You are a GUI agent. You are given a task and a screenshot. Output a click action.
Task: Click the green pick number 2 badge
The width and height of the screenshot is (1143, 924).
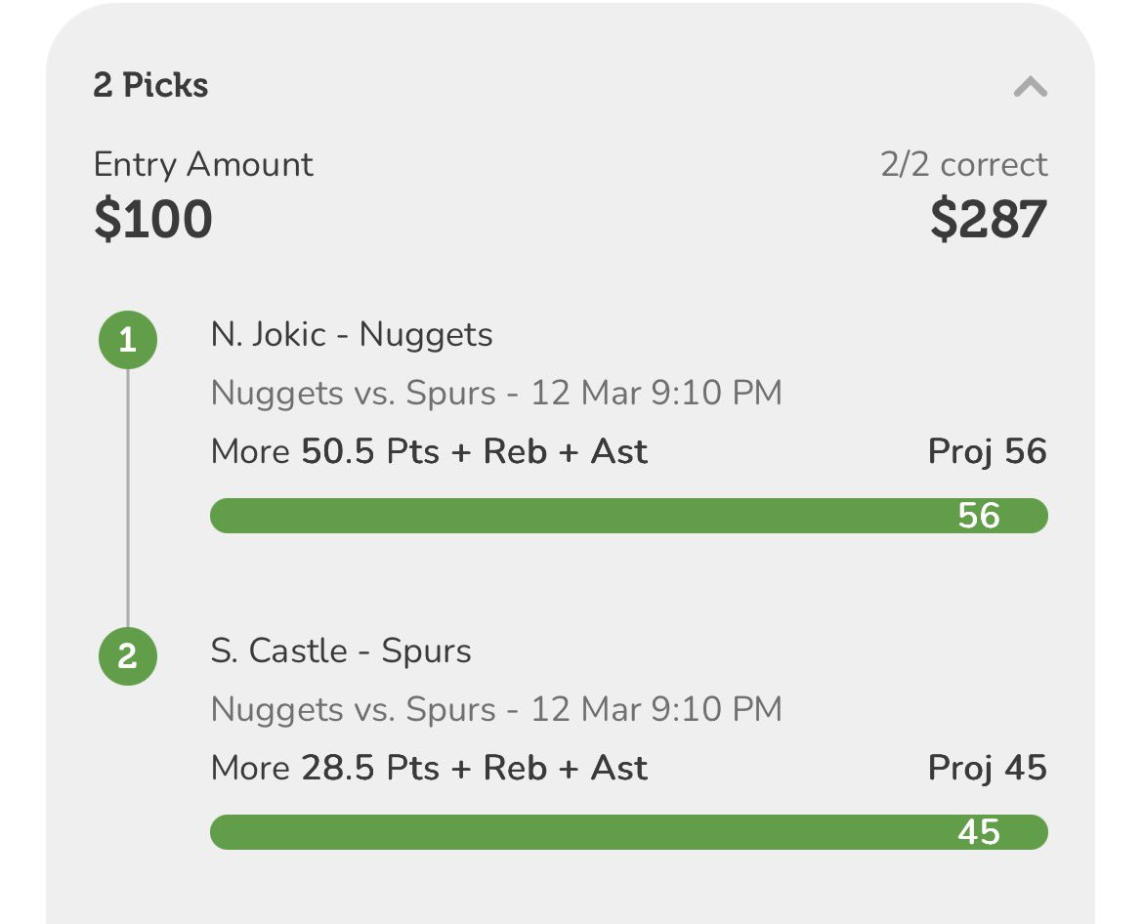[x=127, y=656]
